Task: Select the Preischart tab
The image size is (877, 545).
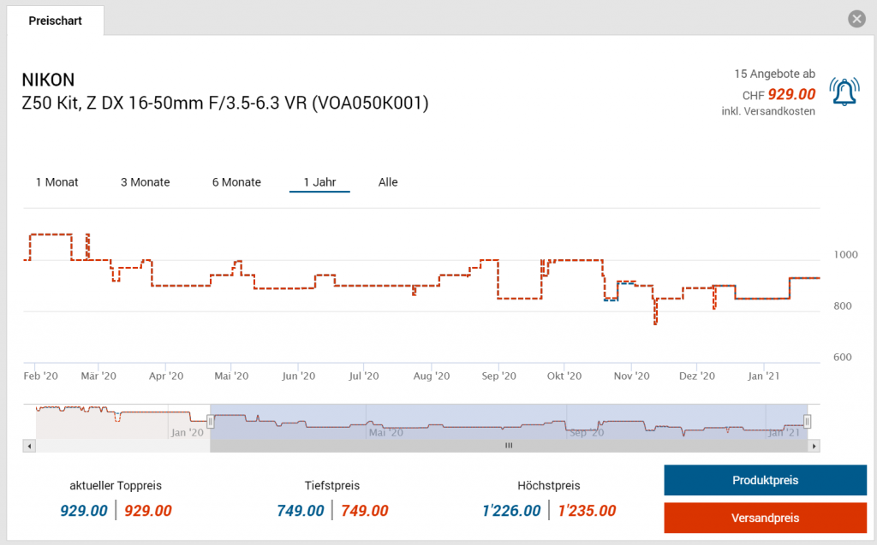Action: [56, 21]
